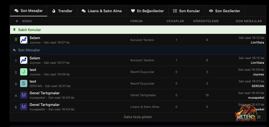
Task: Click M avatar in the Lisans & Satın Alma row
Action: click(24, 107)
